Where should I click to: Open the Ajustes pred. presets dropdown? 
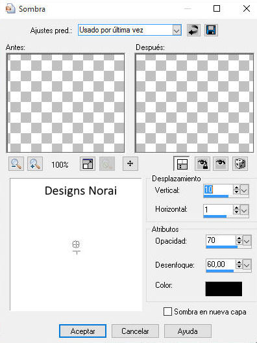point(177,30)
